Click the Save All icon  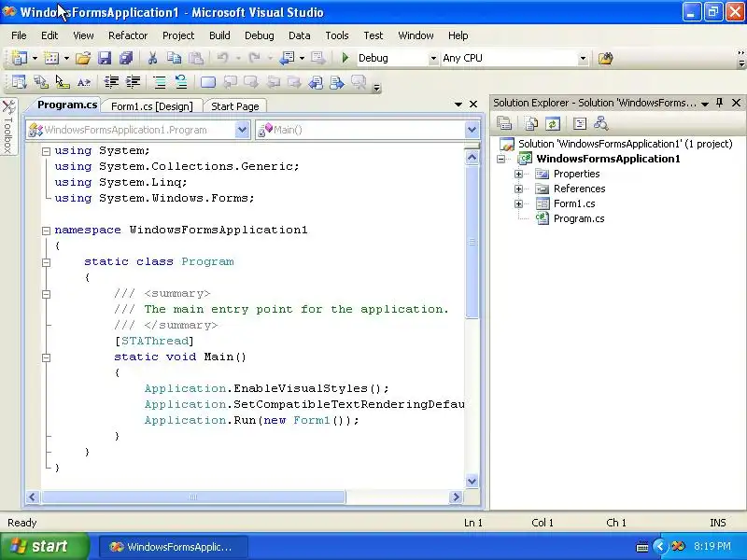click(126, 58)
